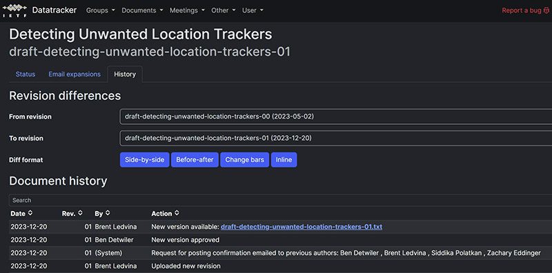552x273 pixels.
Task: Open the Groups dropdown menu
Action: pyautogui.click(x=101, y=10)
